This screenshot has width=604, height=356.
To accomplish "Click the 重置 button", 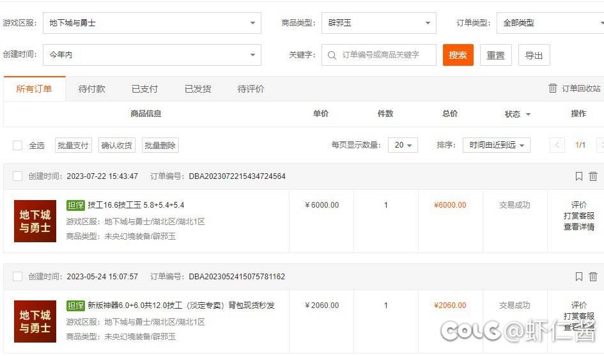I will tap(496, 55).
